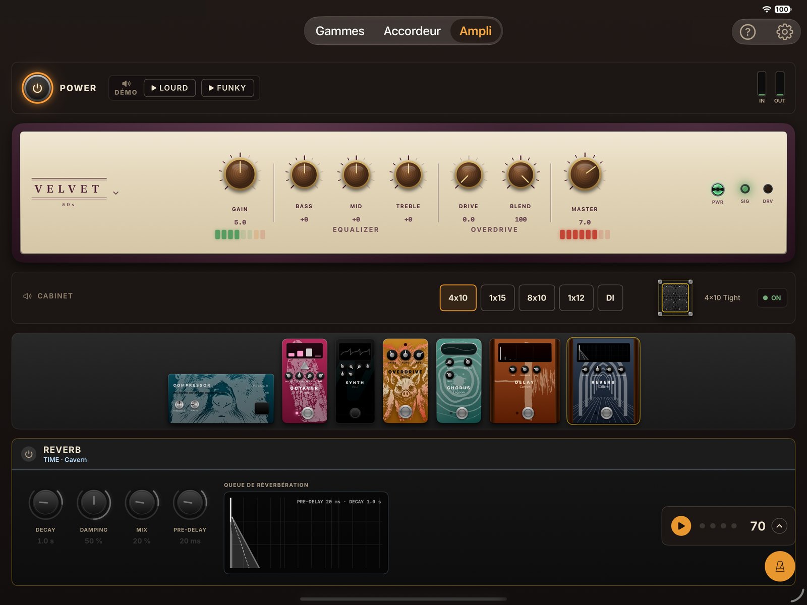
Task: Switch to the Accordeur tab
Action: [412, 31]
